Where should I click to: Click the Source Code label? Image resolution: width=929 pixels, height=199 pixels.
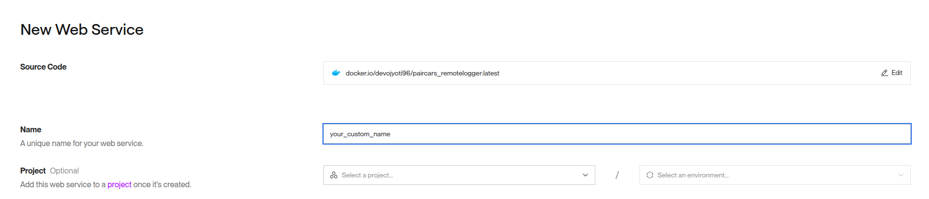tap(43, 67)
